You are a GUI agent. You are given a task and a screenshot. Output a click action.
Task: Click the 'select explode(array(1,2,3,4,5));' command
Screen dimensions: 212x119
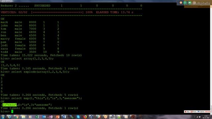40,72
